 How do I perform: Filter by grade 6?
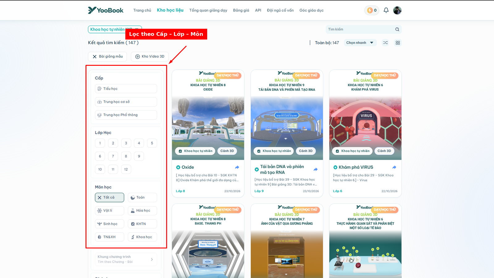click(x=100, y=156)
